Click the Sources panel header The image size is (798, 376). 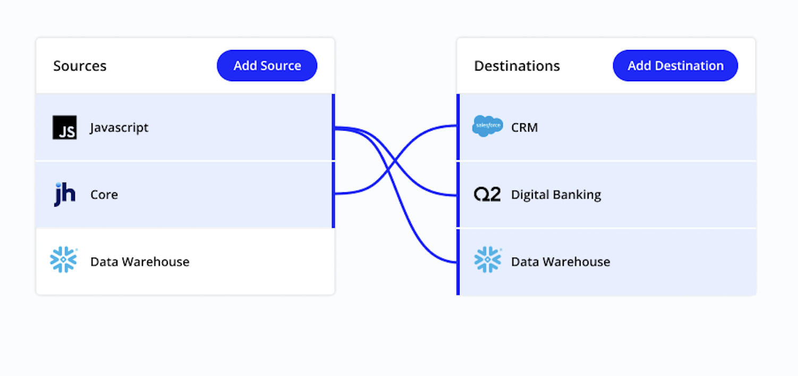click(80, 65)
